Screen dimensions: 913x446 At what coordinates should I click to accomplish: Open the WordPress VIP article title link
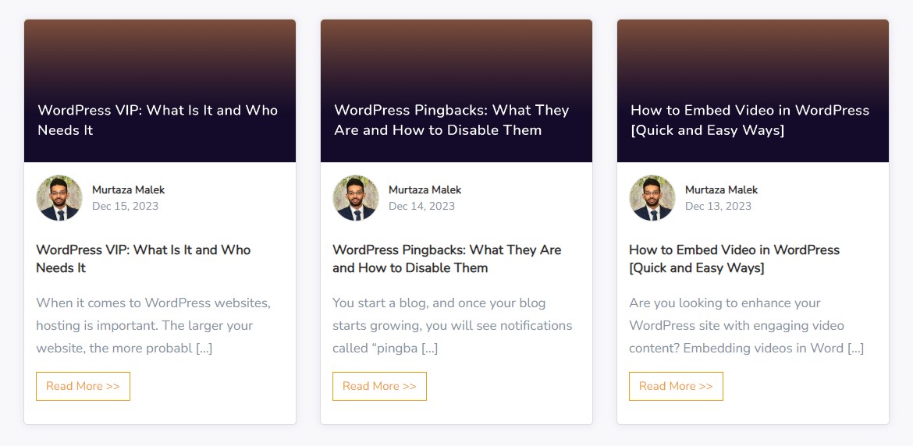tap(144, 259)
